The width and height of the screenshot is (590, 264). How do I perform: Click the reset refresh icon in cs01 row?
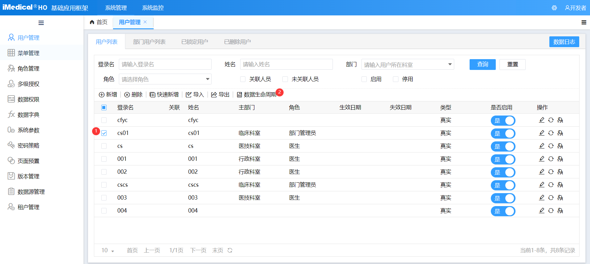pos(551,133)
